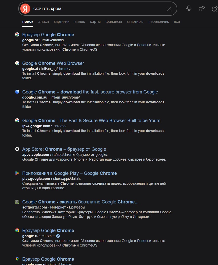Click the Google Play favicon icon
218x265 pixels.
tap(17, 173)
